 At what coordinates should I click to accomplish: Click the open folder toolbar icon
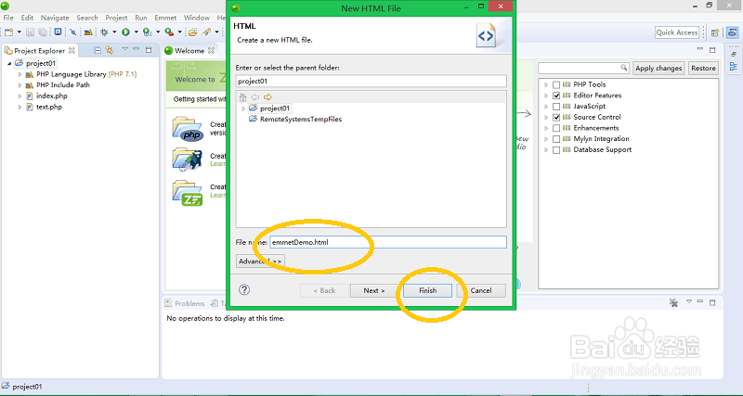[192, 32]
